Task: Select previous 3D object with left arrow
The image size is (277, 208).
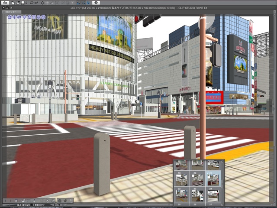Action: point(5,201)
